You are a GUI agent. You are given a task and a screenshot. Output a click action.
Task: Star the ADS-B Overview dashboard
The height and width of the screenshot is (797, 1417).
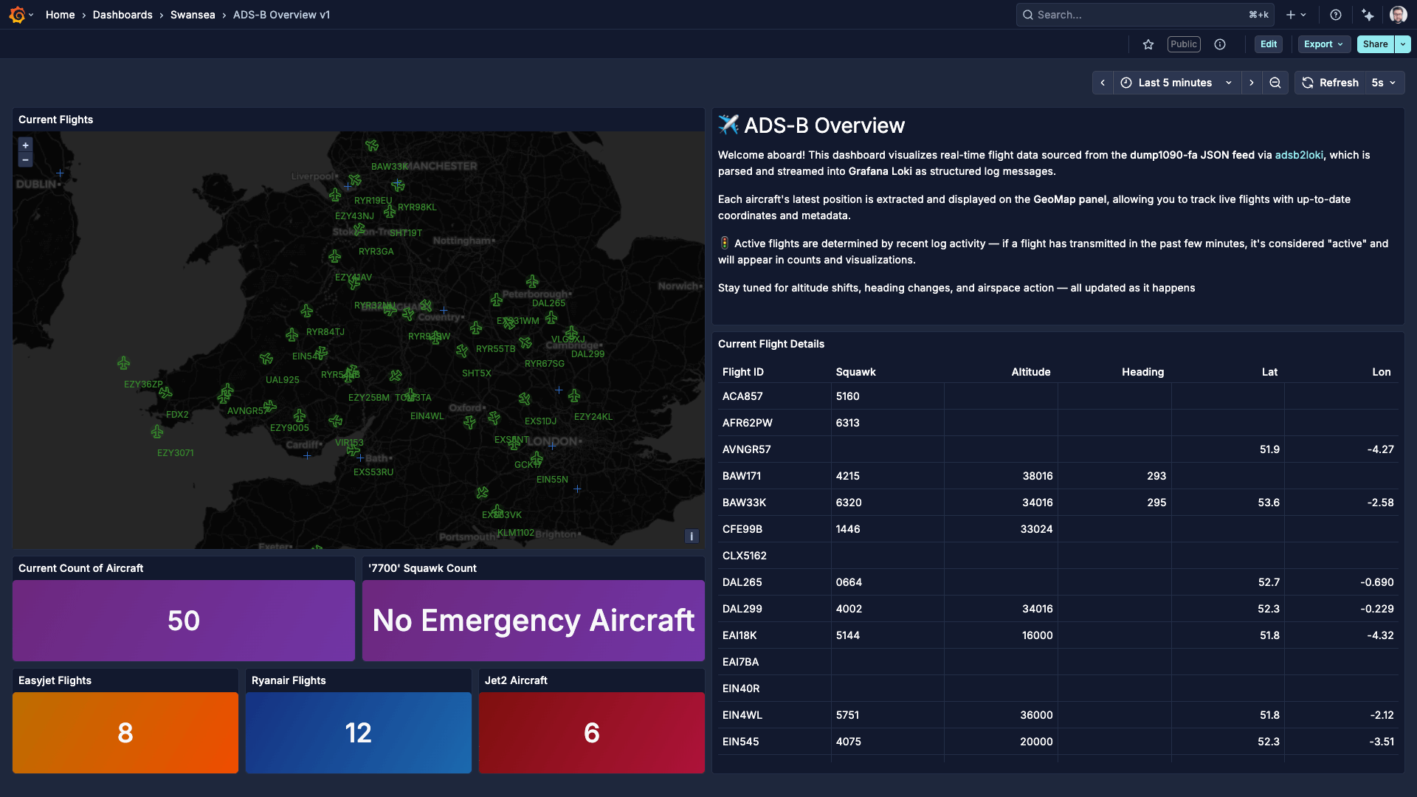(x=1148, y=44)
